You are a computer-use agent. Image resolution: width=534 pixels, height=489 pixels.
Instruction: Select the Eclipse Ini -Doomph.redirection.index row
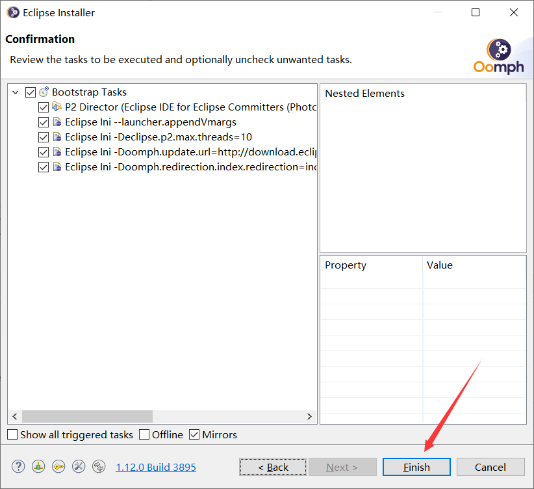191,167
